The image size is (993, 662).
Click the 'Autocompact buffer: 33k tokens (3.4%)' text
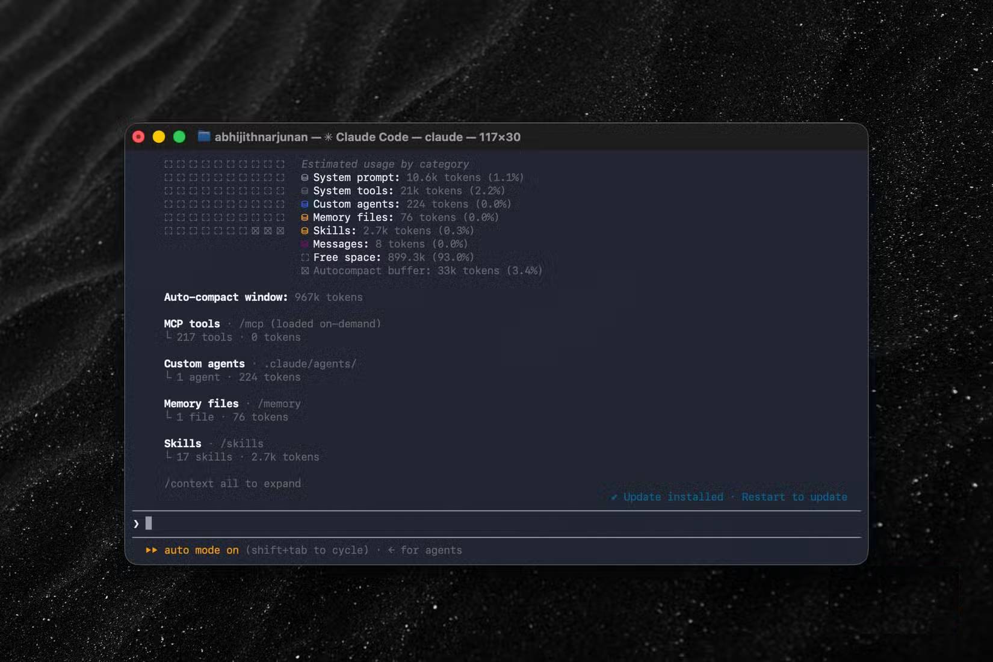tap(428, 271)
